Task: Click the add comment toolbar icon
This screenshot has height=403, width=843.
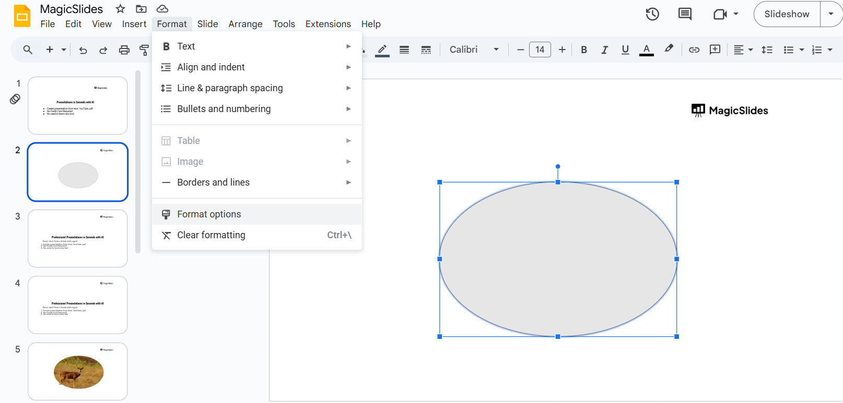Action: pyautogui.click(x=715, y=50)
